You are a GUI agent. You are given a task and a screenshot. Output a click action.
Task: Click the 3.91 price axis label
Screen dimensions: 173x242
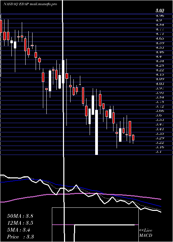point(160,93)
